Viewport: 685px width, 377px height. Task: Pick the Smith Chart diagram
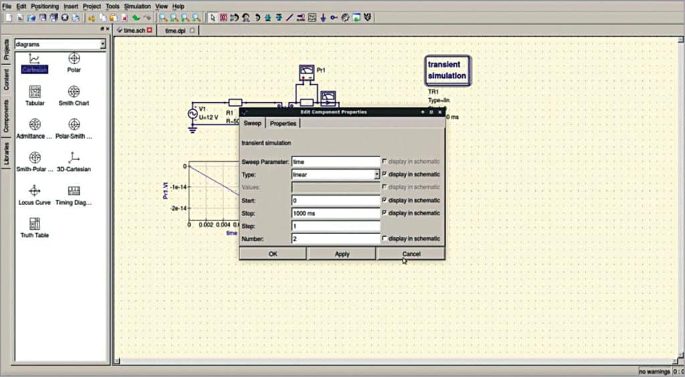click(x=74, y=92)
